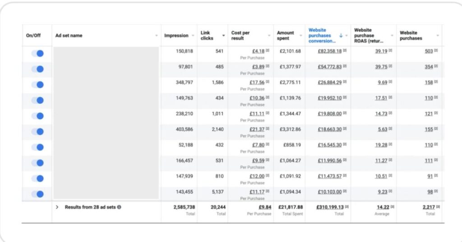Click the underlined £54,772.83 conversion value

tap(329, 67)
